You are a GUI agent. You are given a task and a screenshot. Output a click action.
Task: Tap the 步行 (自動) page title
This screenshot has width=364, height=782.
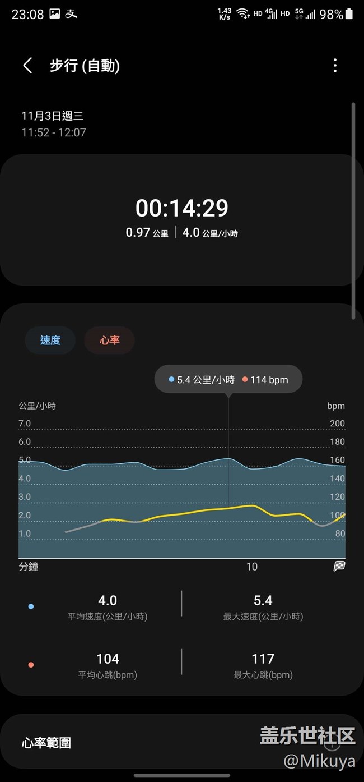click(85, 66)
